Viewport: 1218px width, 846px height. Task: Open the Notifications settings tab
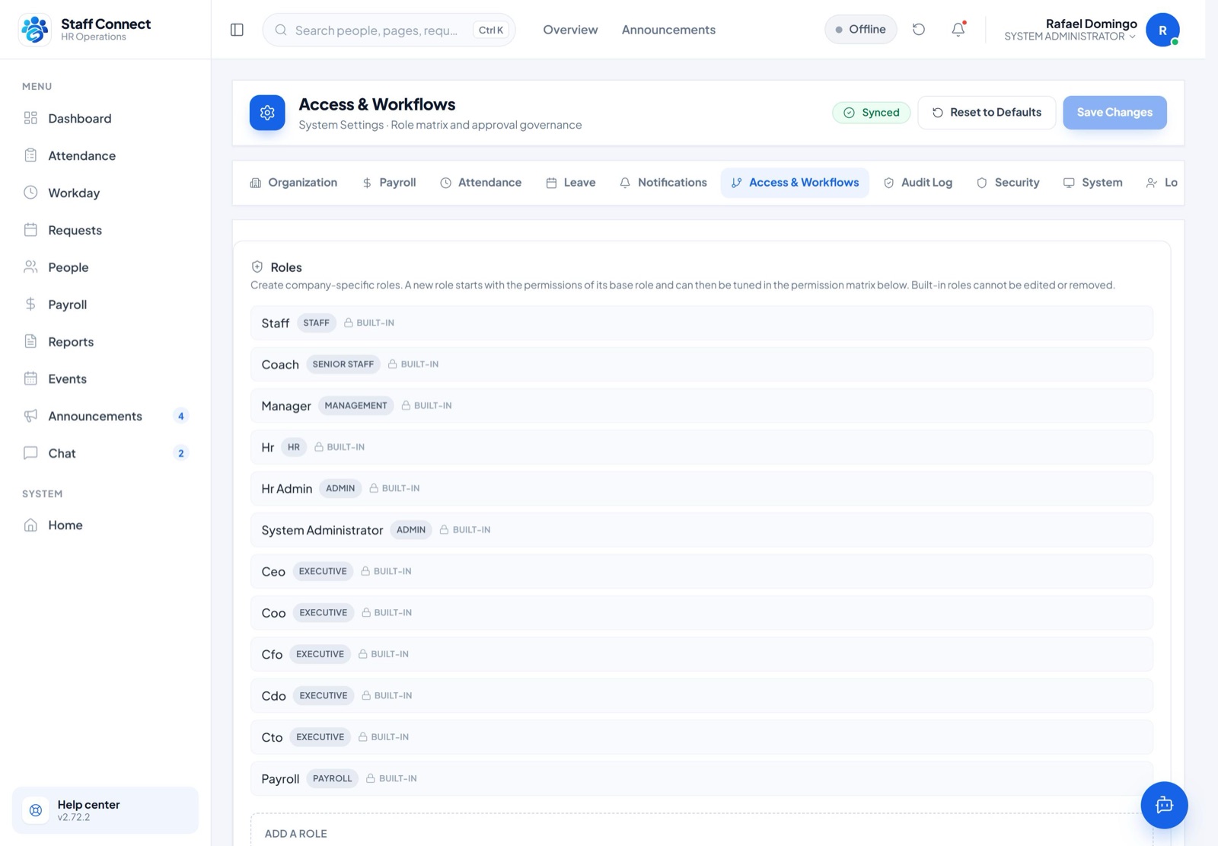(664, 183)
